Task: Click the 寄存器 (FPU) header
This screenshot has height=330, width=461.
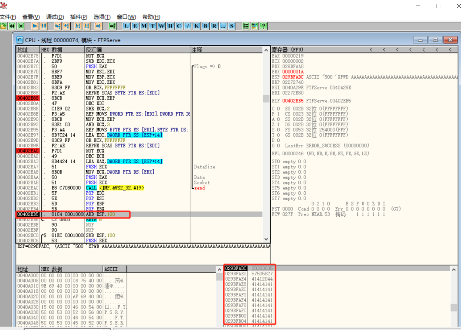Action: 287,50
